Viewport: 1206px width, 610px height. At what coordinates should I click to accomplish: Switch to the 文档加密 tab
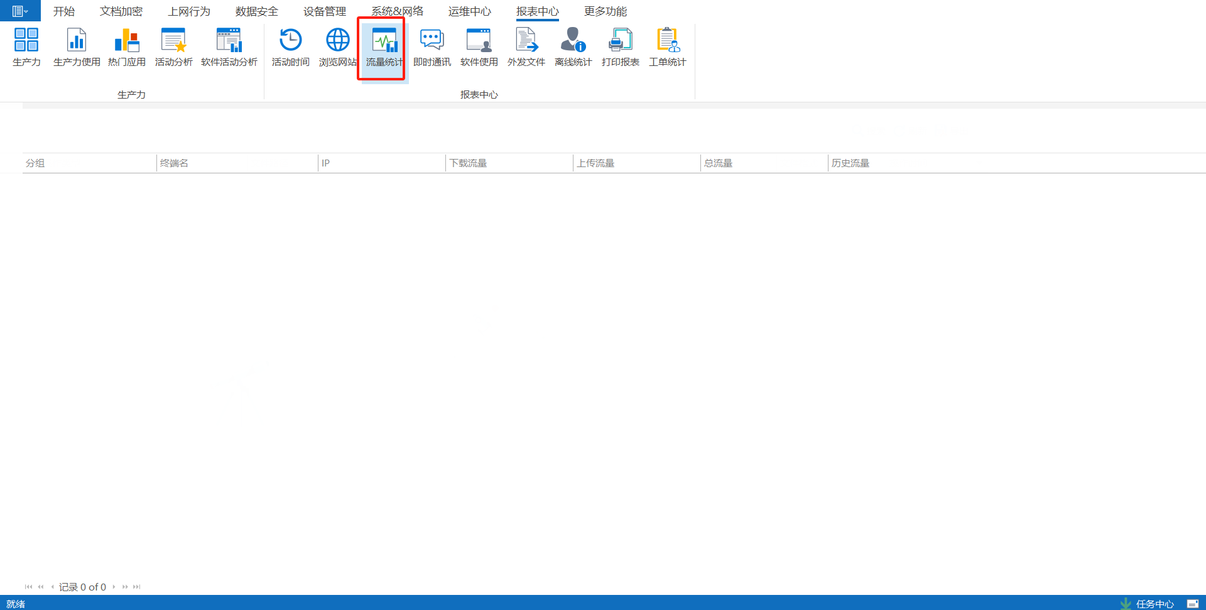click(121, 11)
